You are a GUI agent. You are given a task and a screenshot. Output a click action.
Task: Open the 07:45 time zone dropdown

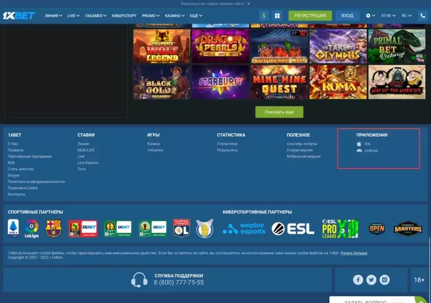click(x=388, y=16)
